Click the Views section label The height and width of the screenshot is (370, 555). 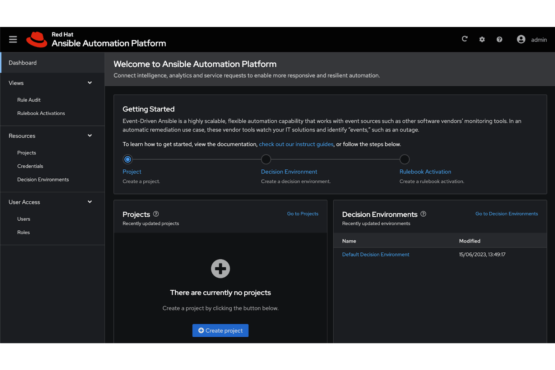pyautogui.click(x=16, y=83)
